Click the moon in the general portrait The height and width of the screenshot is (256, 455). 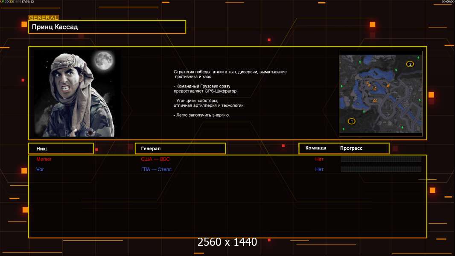point(104,60)
